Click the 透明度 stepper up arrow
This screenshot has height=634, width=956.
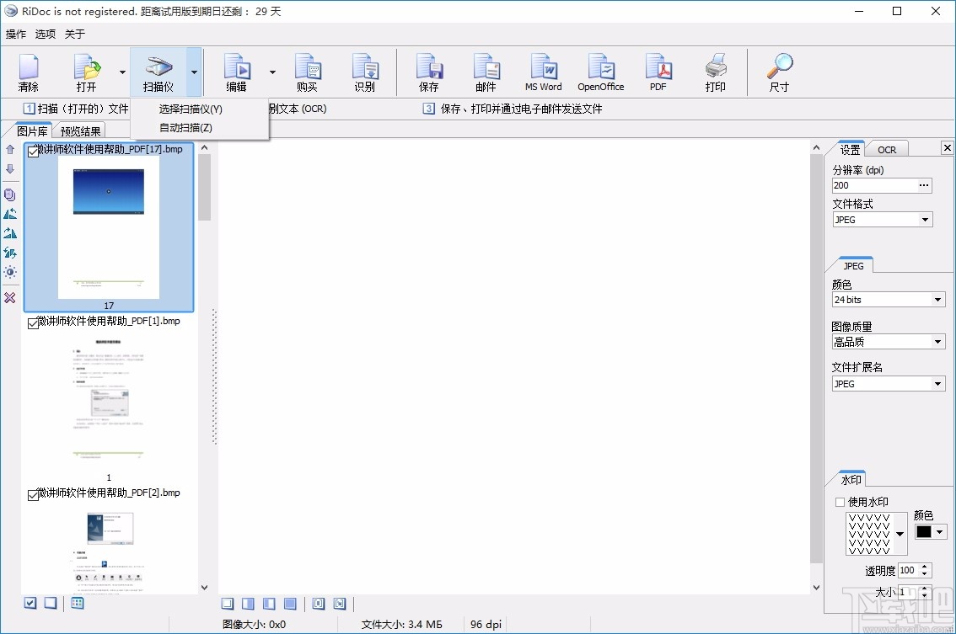coord(925,567)
